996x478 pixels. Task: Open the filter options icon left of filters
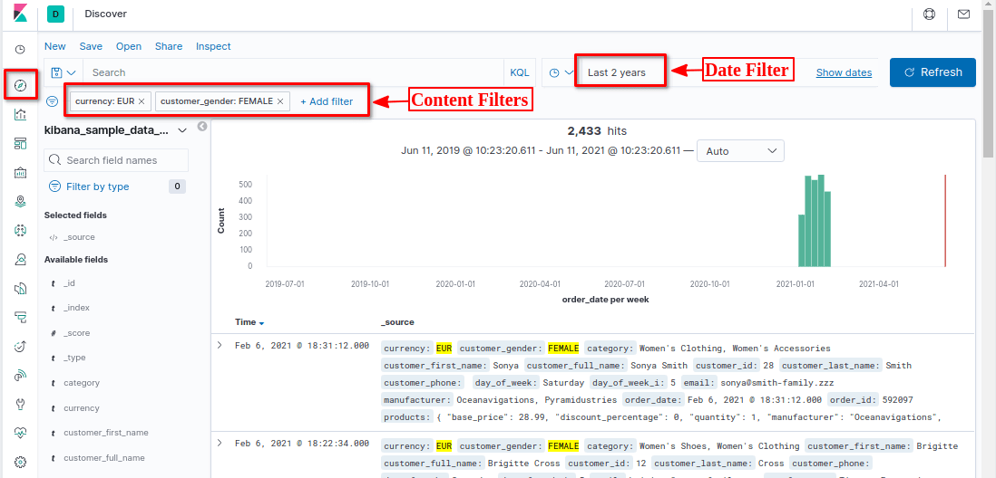53,100
